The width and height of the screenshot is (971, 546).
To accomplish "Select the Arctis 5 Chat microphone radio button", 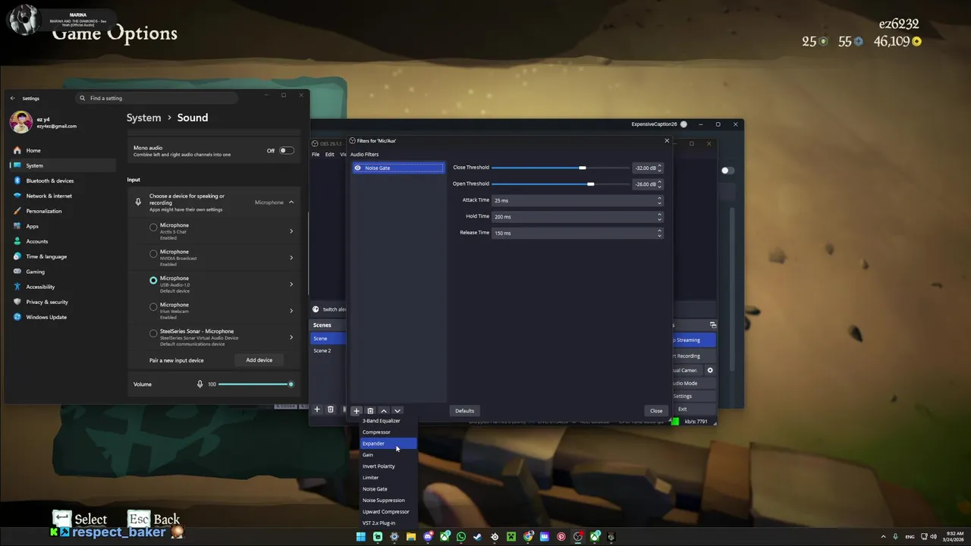I will click(153, 227).
